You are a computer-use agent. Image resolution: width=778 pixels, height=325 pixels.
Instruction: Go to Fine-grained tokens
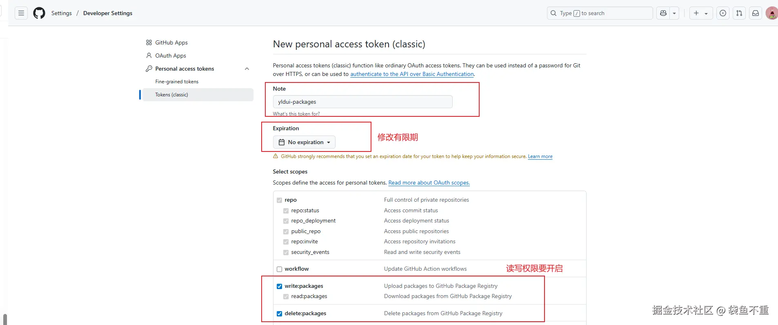(x=177, y=82)
